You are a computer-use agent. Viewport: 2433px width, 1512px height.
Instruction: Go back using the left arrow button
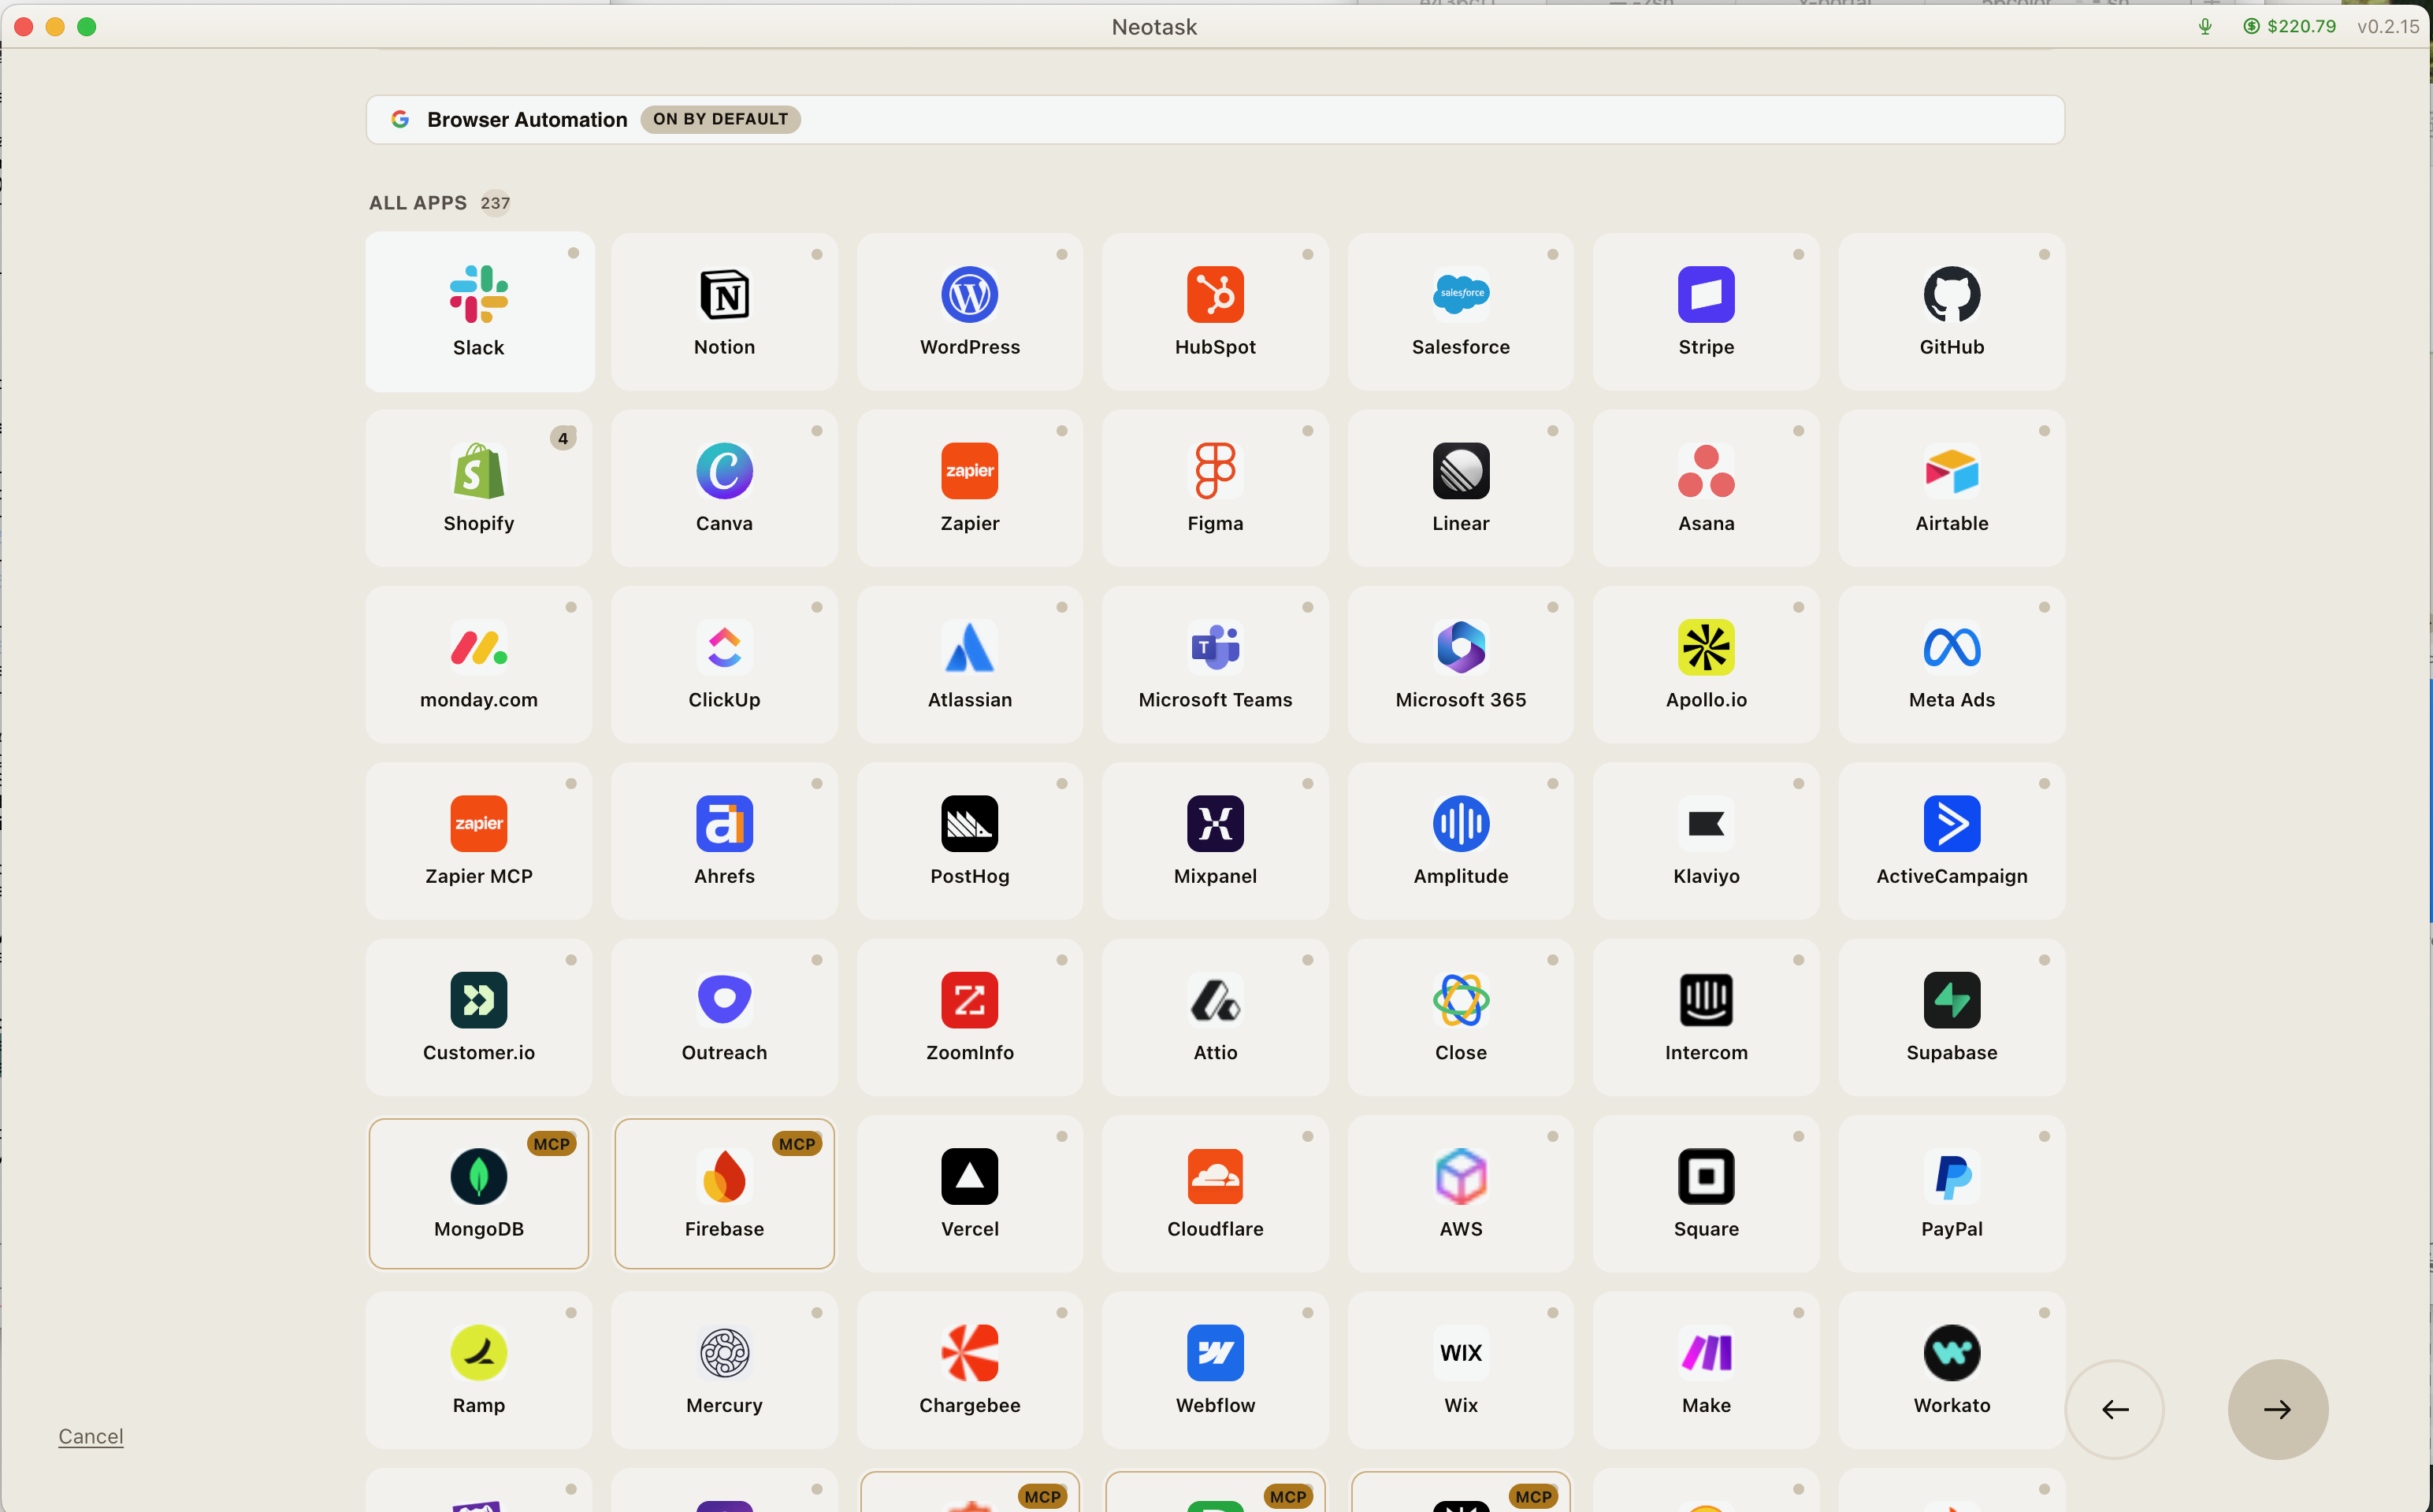[2115, 1409]
